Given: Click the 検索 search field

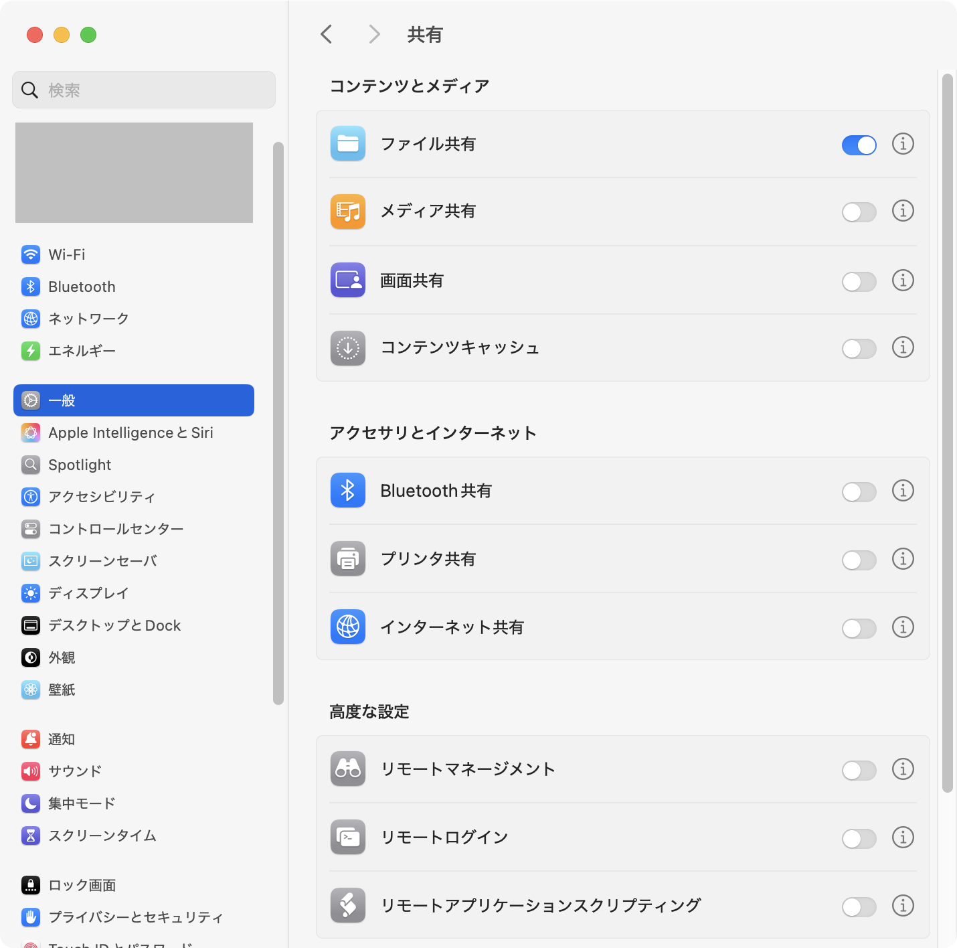Looking at the screenshot, I should pyautogui.click(x=143, y=90).
